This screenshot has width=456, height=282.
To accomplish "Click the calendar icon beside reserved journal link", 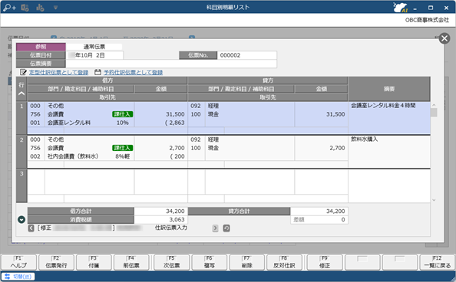I will pos(98,72).
